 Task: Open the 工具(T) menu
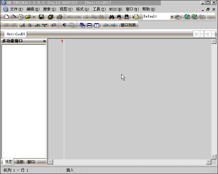coord(99,9)
